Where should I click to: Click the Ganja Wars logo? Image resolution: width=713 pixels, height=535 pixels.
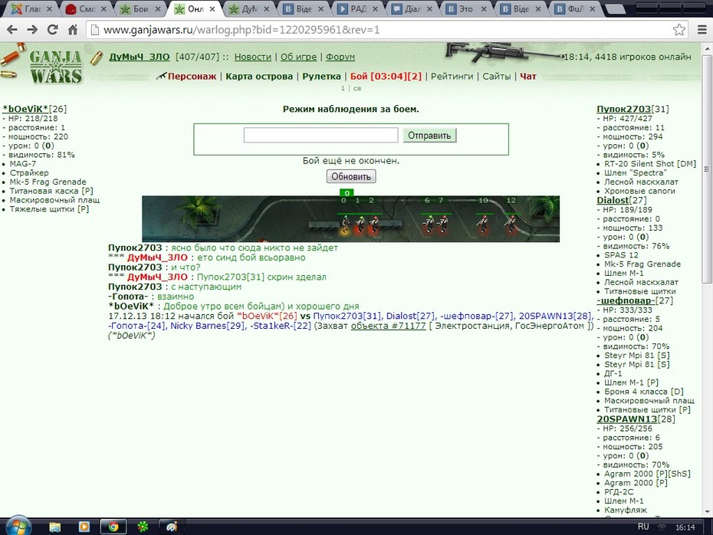55,67
